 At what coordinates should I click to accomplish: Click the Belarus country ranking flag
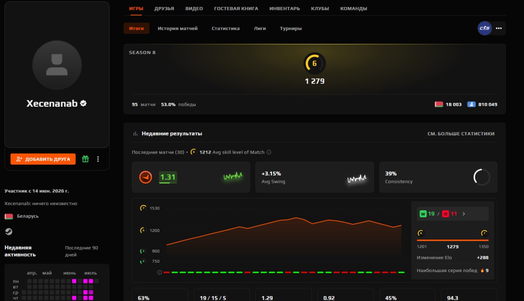(x=439, y=105)
